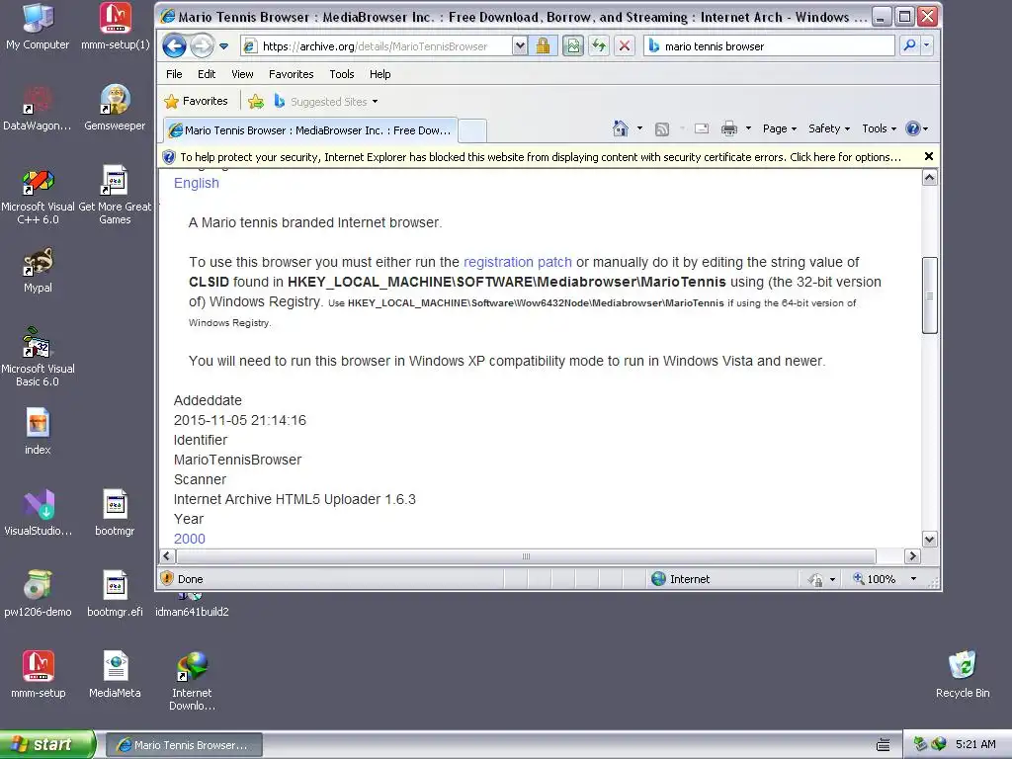Click the zoom level 100% button
1012x759 pixels.
(x=874, y=579)
